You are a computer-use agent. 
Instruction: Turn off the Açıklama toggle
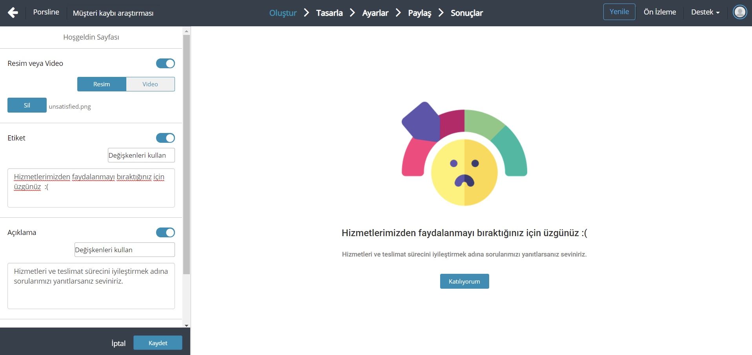[x=166, y=233]
